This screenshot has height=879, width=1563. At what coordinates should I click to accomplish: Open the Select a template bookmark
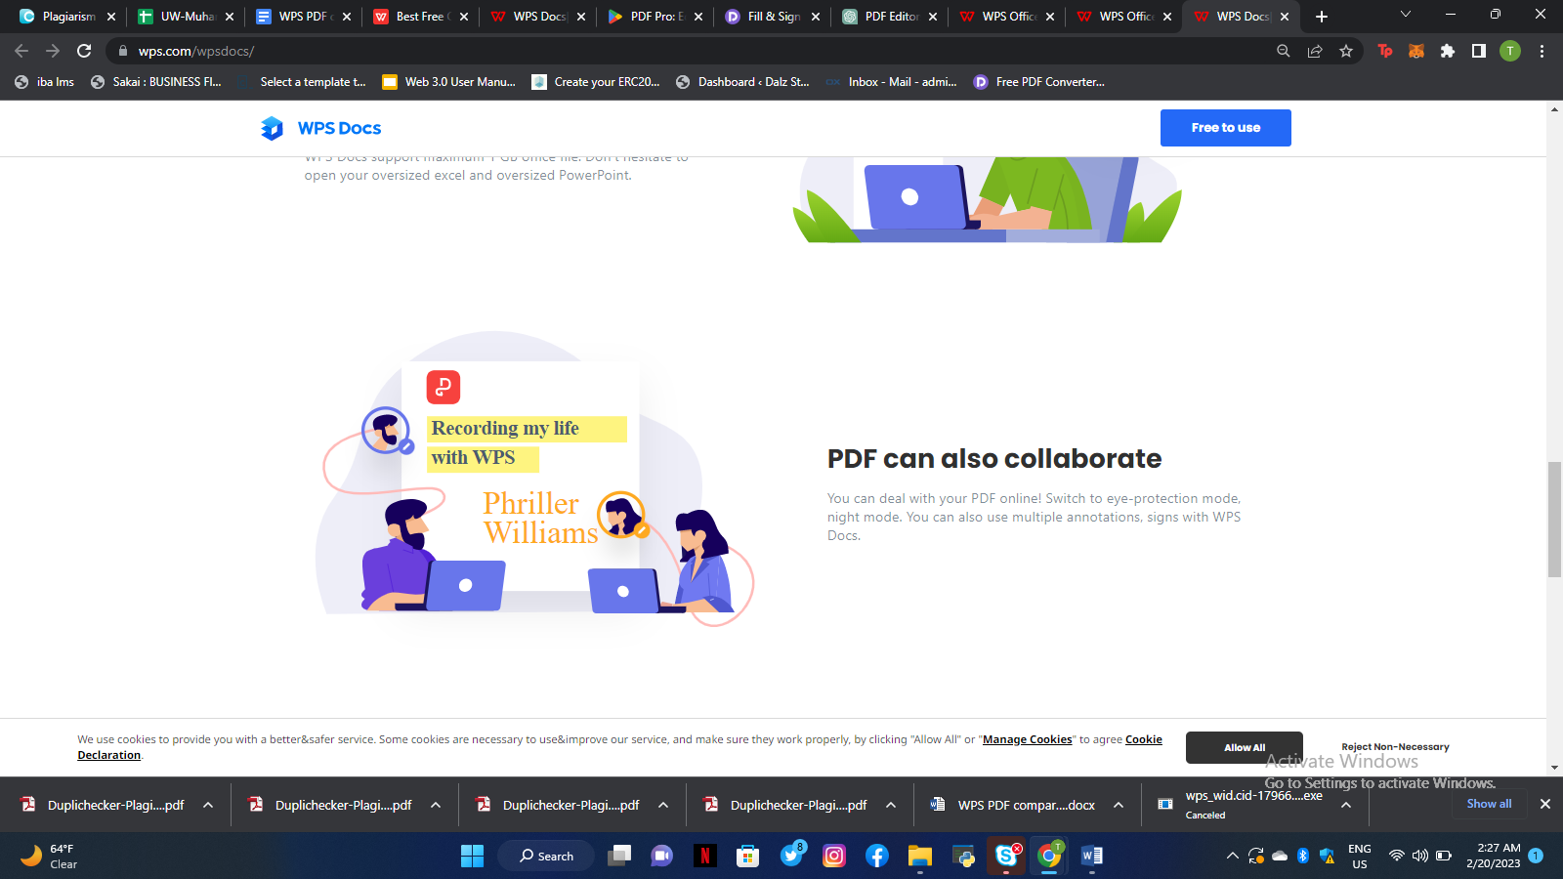(x=302, y=82)
